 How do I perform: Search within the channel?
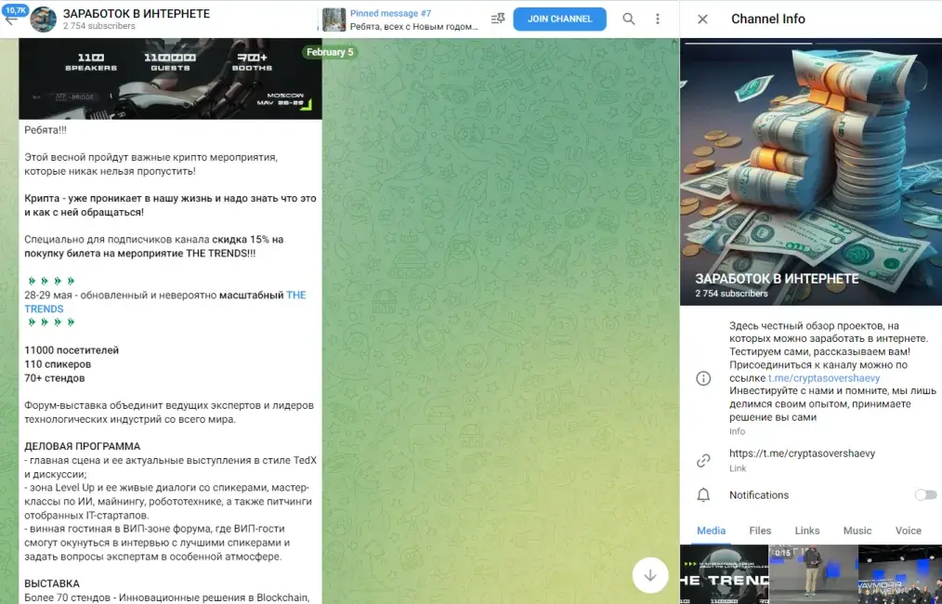(x=628, y=20)
